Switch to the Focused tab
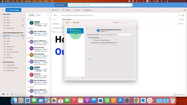187x105 pixels. pyautogui.click(x=31, y=15)
